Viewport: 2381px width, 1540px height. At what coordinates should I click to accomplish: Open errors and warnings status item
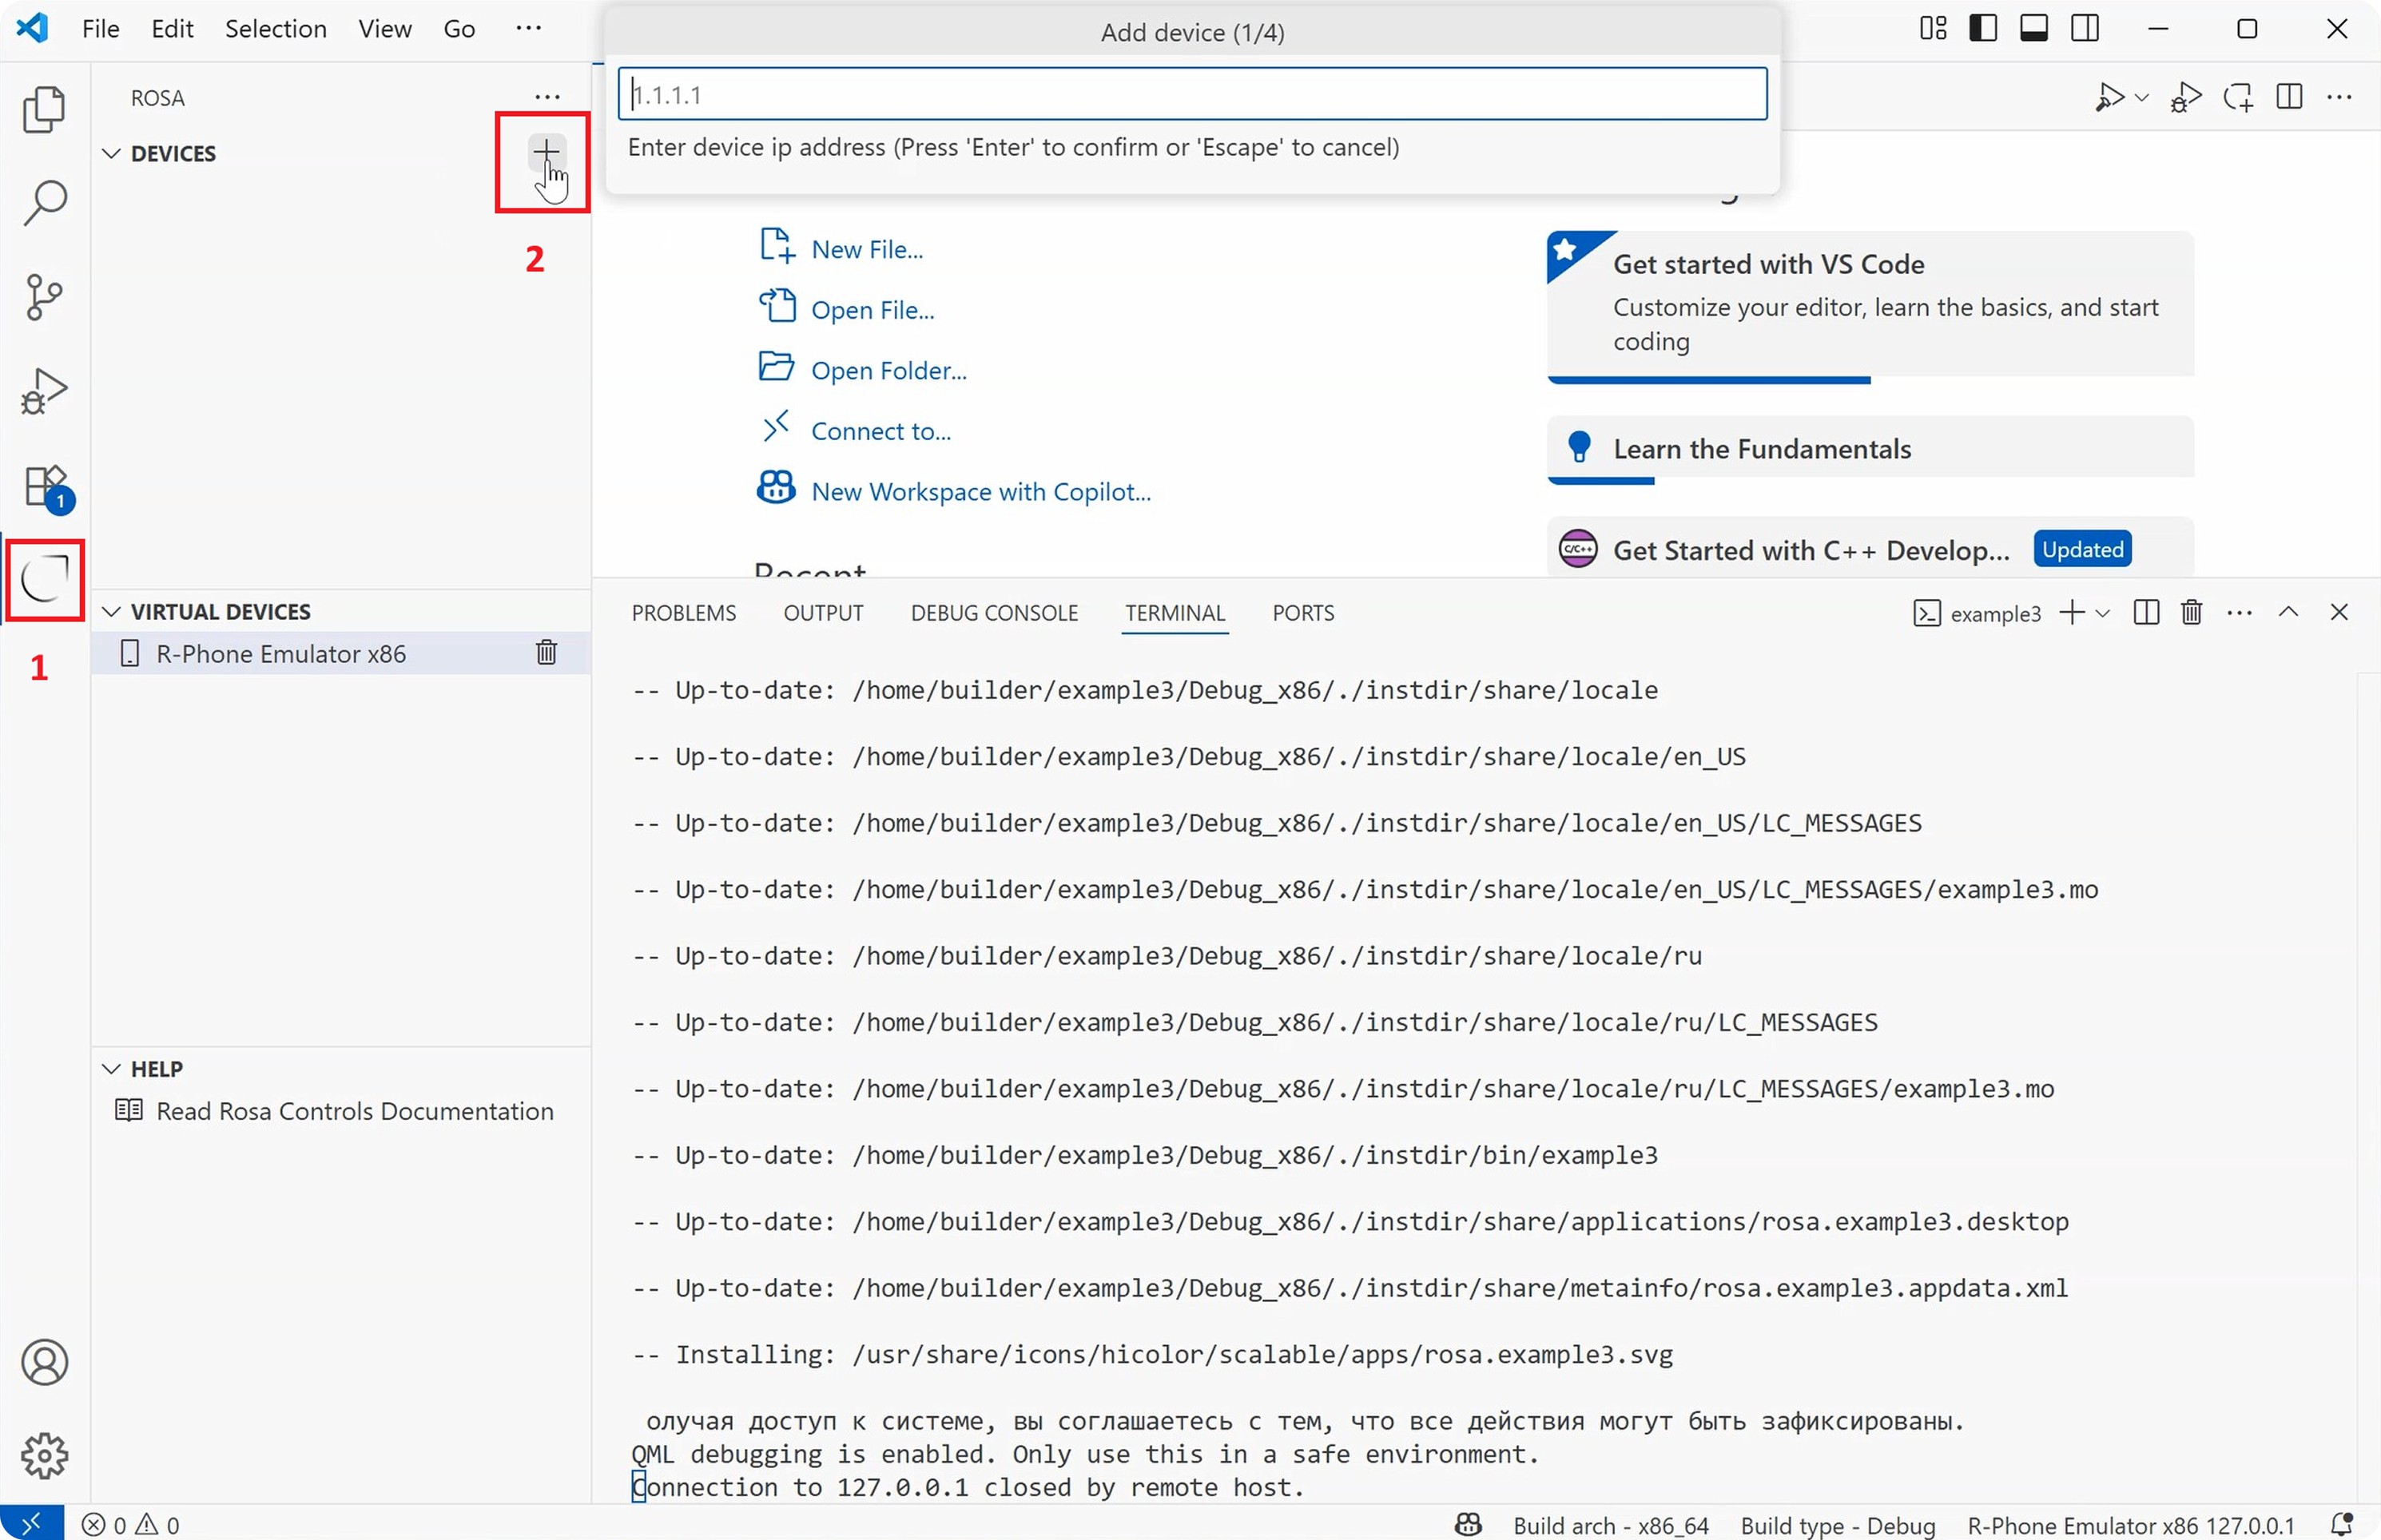(x=131, y=1524)
